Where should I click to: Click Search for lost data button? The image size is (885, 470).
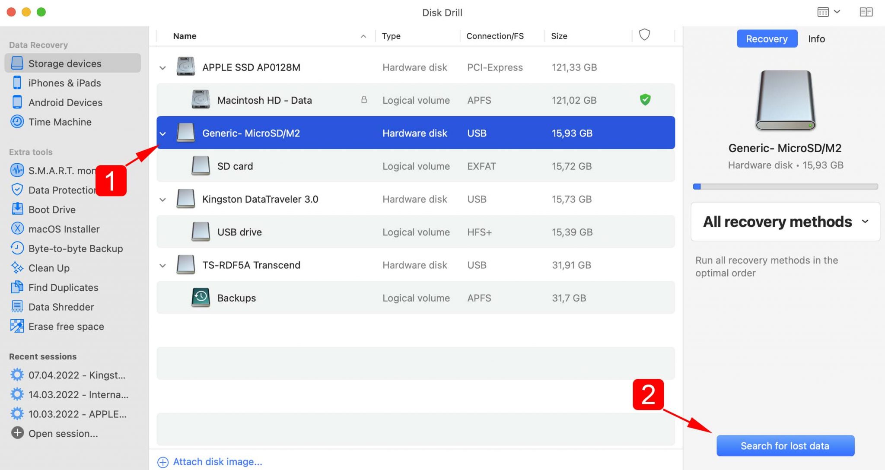(785, 445)
